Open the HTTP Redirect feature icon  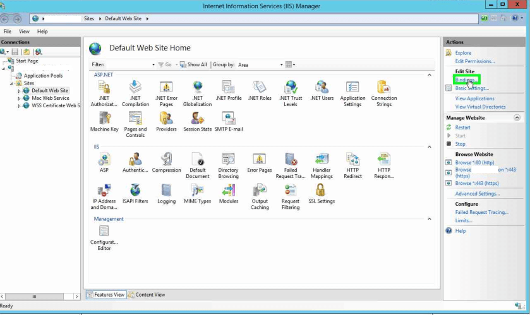point(352,160)
